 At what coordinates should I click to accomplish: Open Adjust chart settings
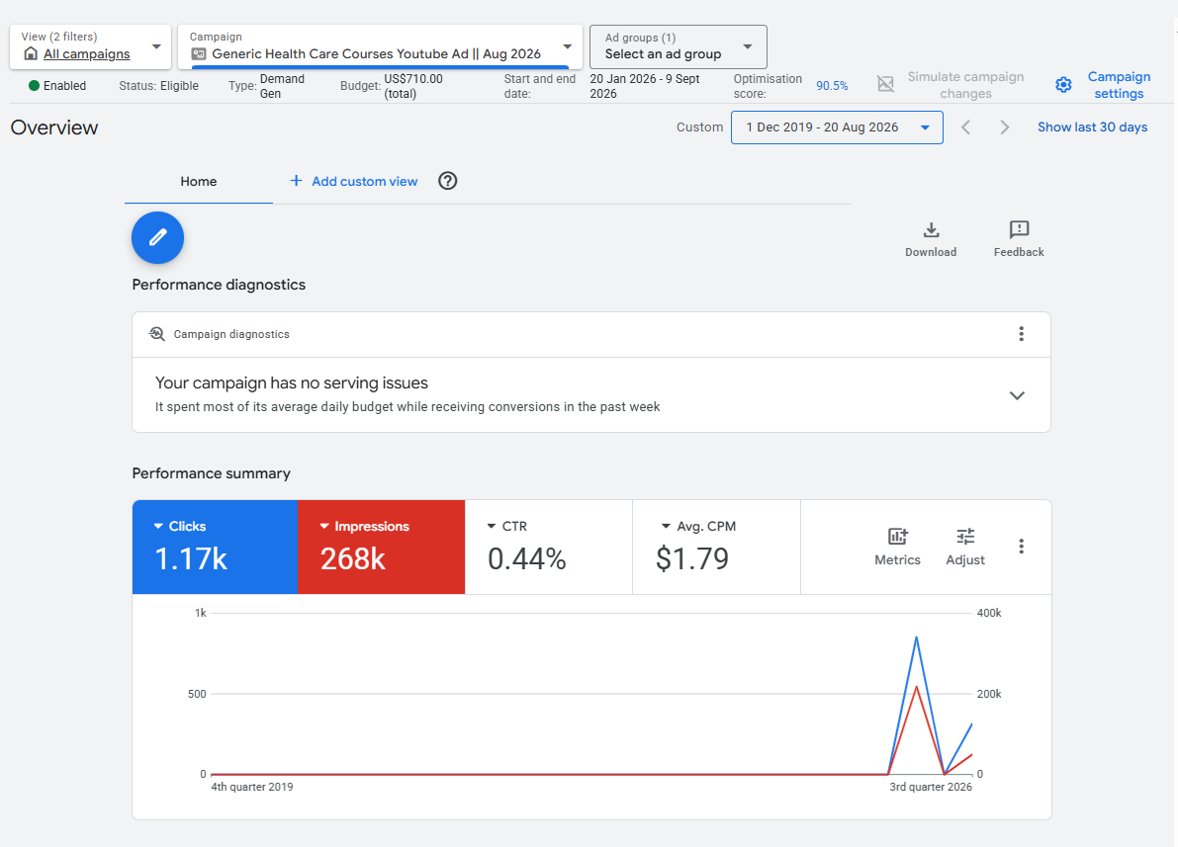point(965,547)
